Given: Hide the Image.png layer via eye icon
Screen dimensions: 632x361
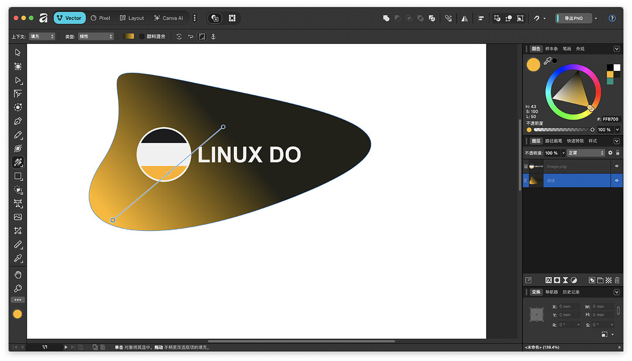Looking at the screenshot, I should tap(616, 166).
